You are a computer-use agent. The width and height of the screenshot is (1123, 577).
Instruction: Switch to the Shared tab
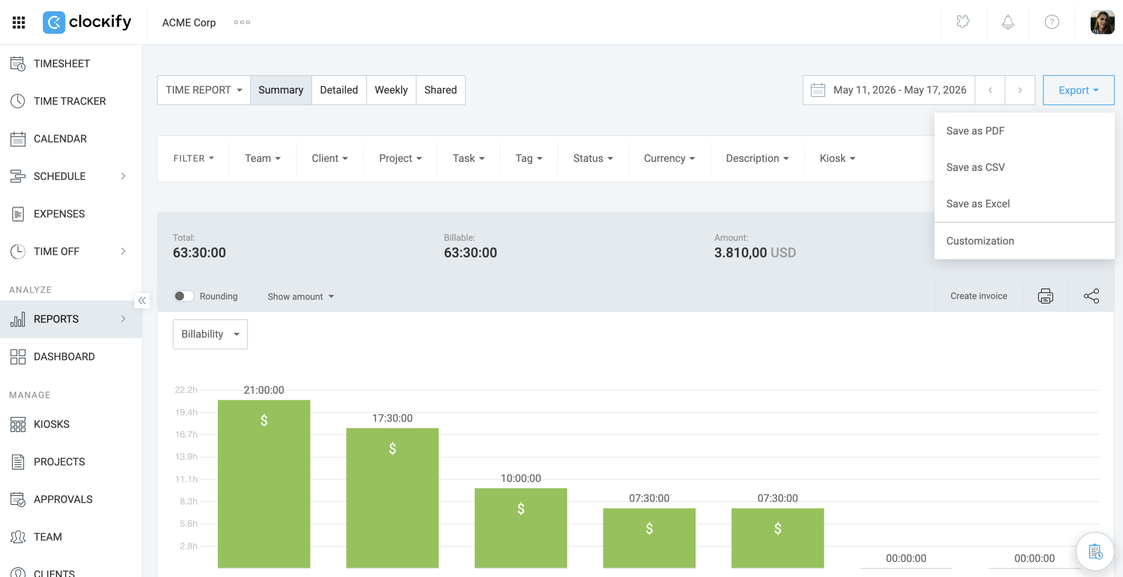point(440,90)
